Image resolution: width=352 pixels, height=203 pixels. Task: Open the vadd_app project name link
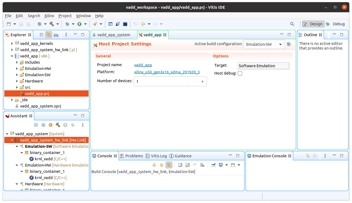[143, 65]
